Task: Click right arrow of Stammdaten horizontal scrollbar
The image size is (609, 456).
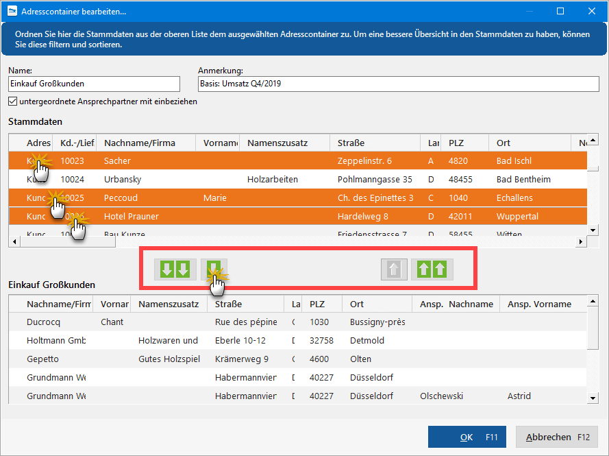Action: click(x=581, y=242)
